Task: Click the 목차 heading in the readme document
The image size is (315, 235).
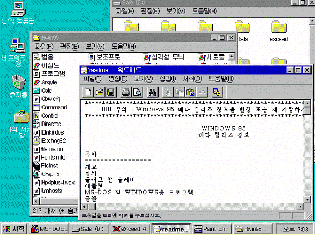Action: (x=91, y=154)
